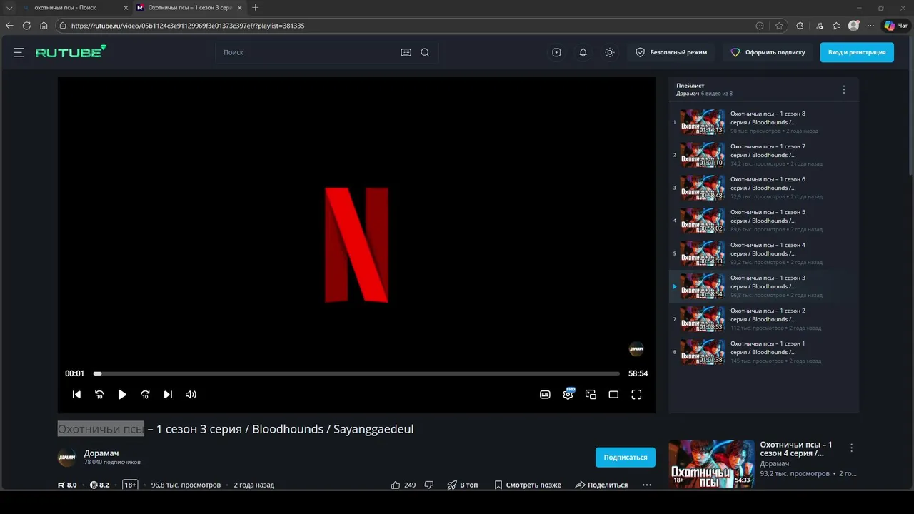Click the video progress bar

356,373
